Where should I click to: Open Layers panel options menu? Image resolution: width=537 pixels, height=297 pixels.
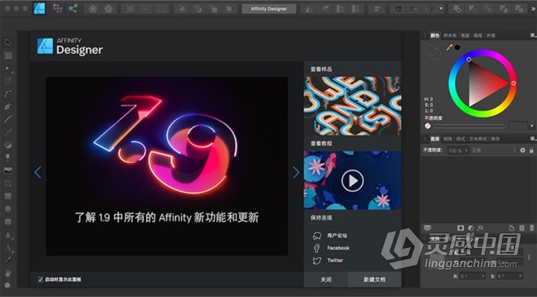533,139
